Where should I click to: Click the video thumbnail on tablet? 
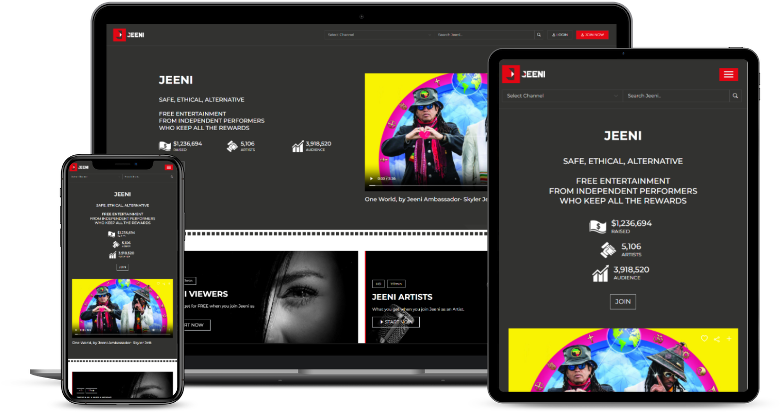tap(623, 360)
